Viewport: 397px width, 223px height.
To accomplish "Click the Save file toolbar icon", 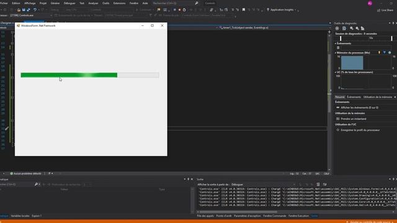I will point(24,10).
